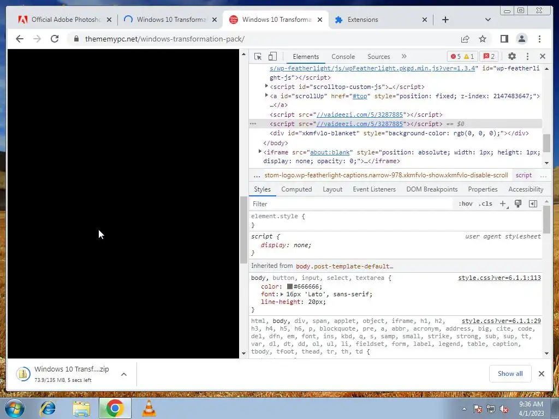The image size is (559, 419).
Task: Open the tab search dropdown chevron
Action: (x=487, y=20)
